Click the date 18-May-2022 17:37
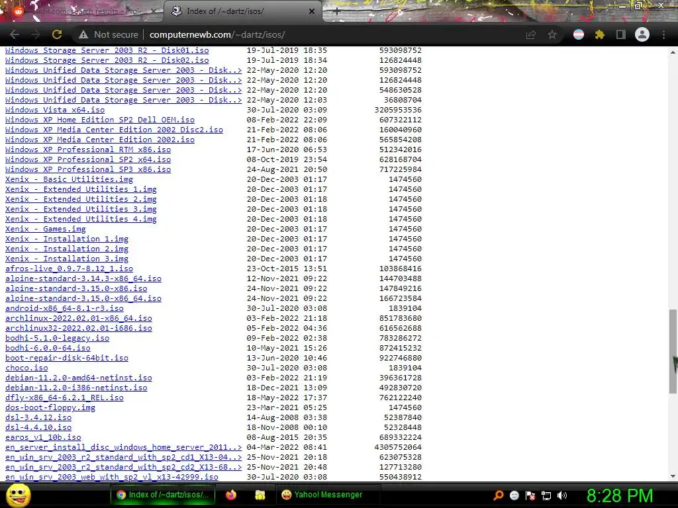Screen dimensions: 678x508 point(287,398)
